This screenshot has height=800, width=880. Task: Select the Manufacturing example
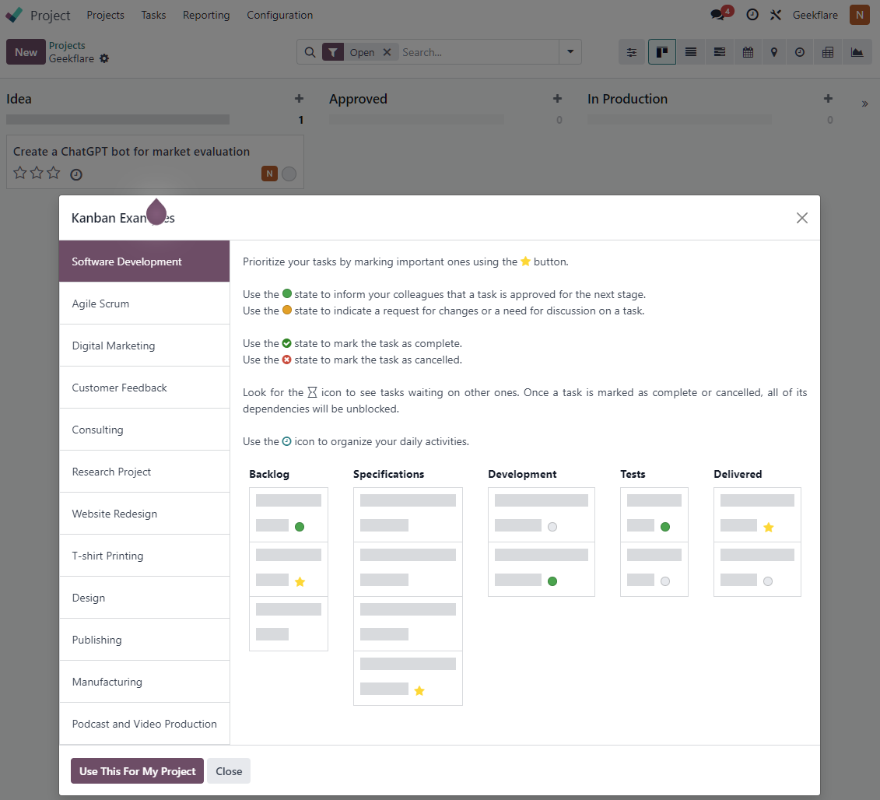point(144,682)
